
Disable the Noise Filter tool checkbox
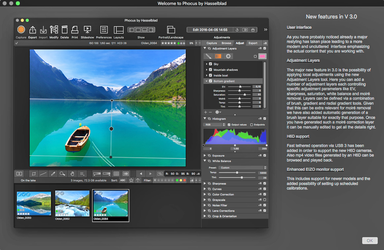(x=265, y=205)
